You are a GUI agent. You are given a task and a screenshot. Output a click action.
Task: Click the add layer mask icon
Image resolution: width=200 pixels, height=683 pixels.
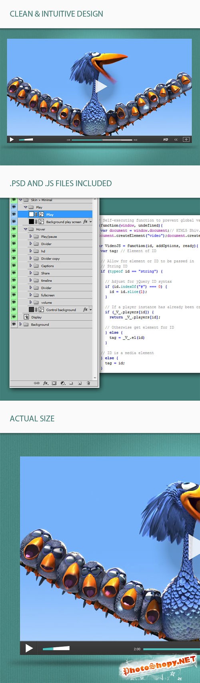[x=54, y=383]
